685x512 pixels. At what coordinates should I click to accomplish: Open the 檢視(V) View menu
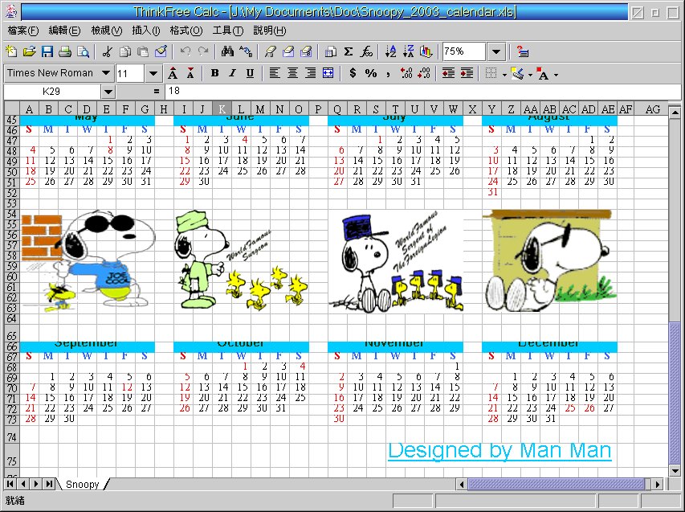pos(107,31)
